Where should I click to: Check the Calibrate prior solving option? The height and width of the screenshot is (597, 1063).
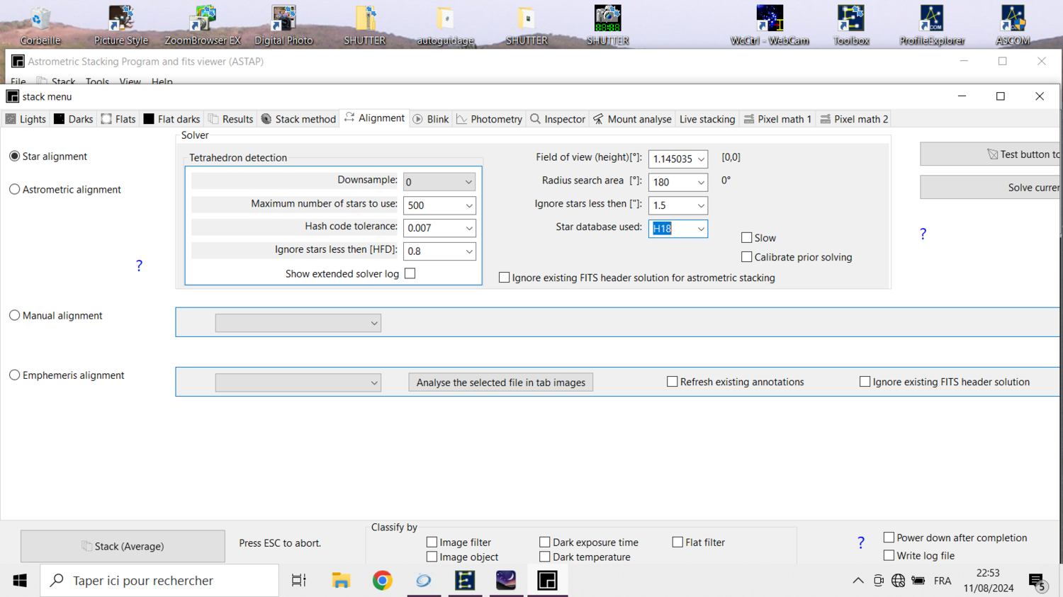746,256
